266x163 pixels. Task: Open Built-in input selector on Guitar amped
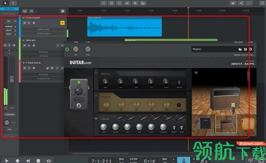[x=44, y=29]
